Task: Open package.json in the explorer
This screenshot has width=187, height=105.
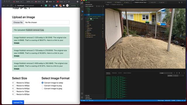Action: [90, 37]
